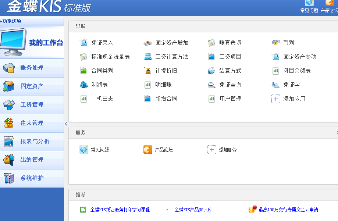
Task: Click the 添加服务 plus icon
Action: pos(212,150)
